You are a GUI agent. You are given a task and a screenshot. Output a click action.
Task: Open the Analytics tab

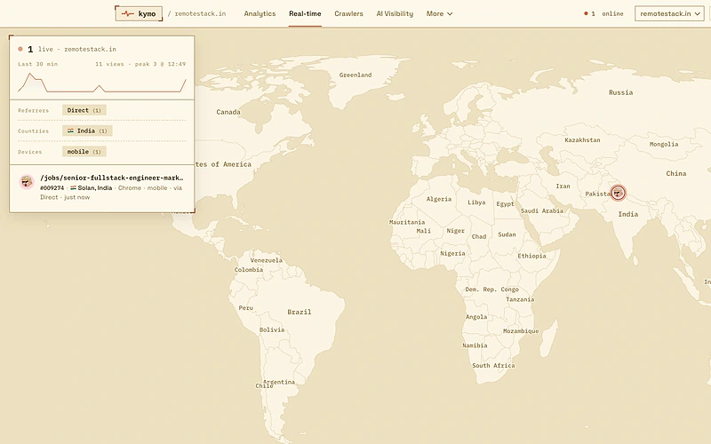[260, 13]
